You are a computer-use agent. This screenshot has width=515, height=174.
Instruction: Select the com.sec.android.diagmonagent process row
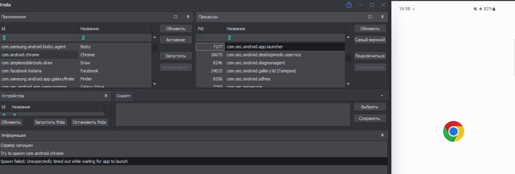(285, 63)
